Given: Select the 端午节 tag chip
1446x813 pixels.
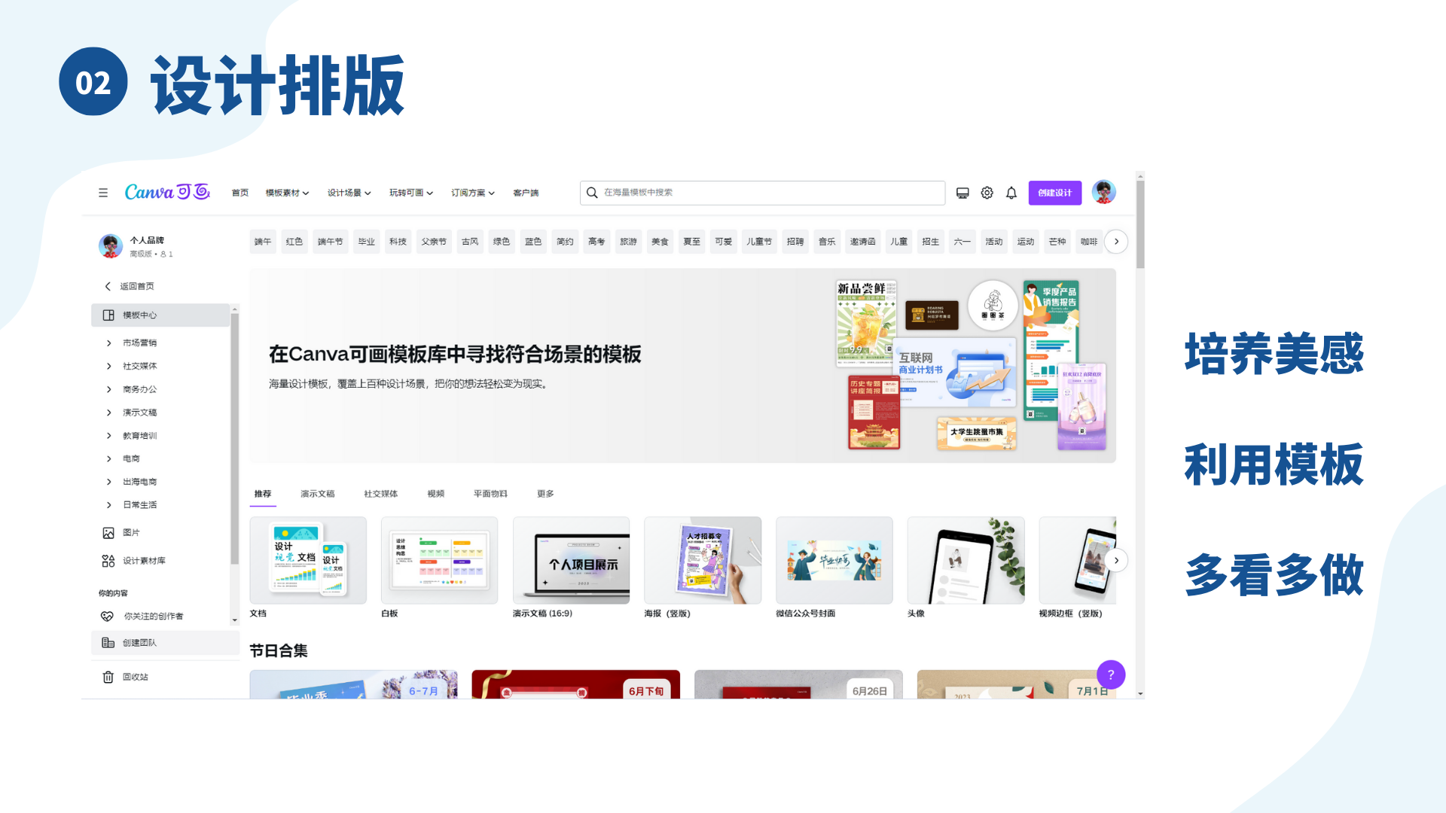Looking at the screenshot, I should point(330,242).
